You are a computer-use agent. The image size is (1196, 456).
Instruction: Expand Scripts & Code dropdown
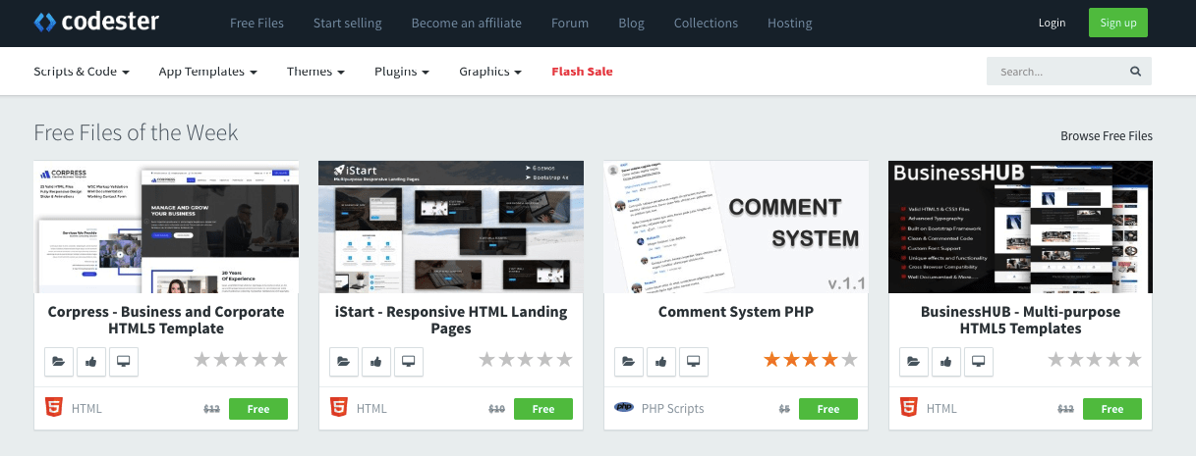(x=82, y=72)
